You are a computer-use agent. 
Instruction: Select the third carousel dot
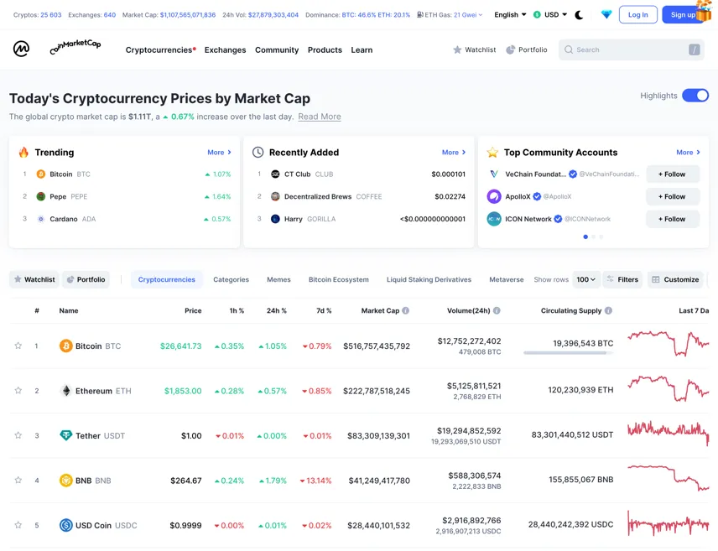point(601,237)
